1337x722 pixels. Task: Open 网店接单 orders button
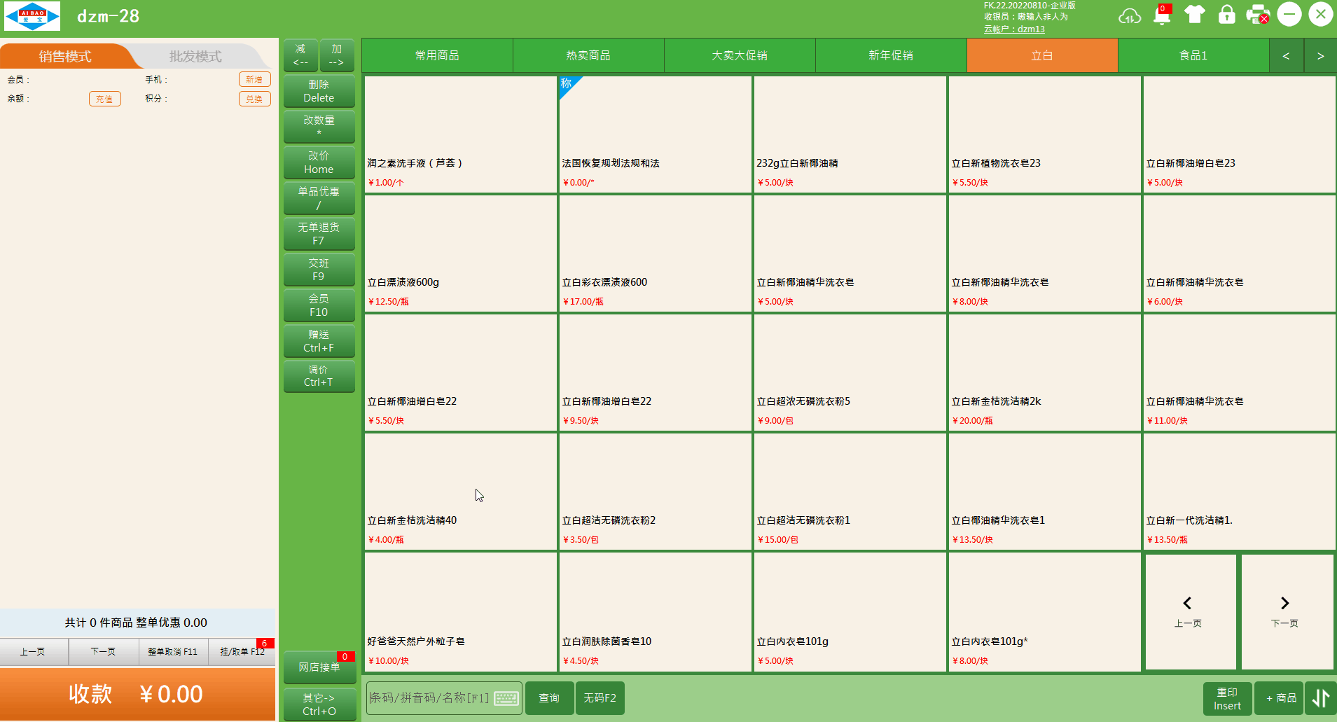click(x=319, y=667)
